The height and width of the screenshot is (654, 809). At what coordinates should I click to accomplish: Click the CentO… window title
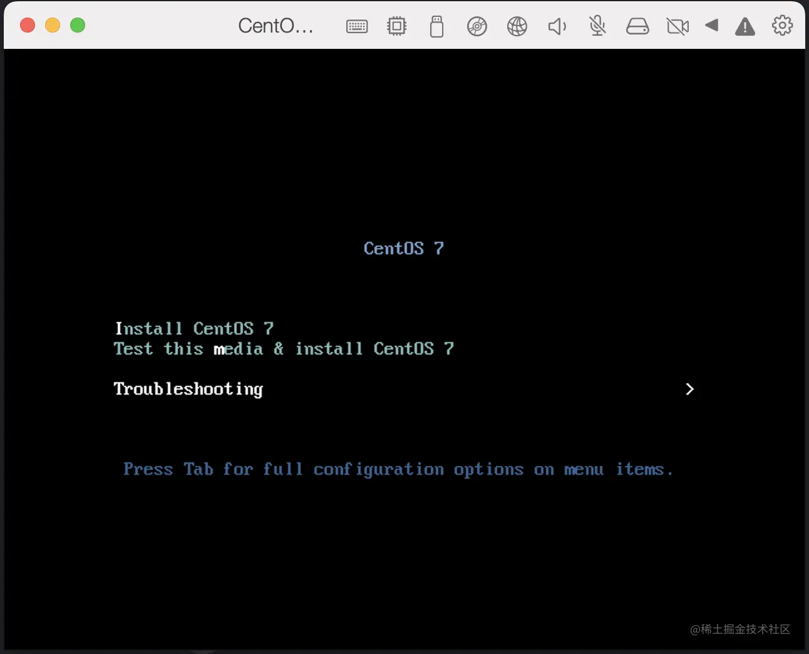click(276, 26)
